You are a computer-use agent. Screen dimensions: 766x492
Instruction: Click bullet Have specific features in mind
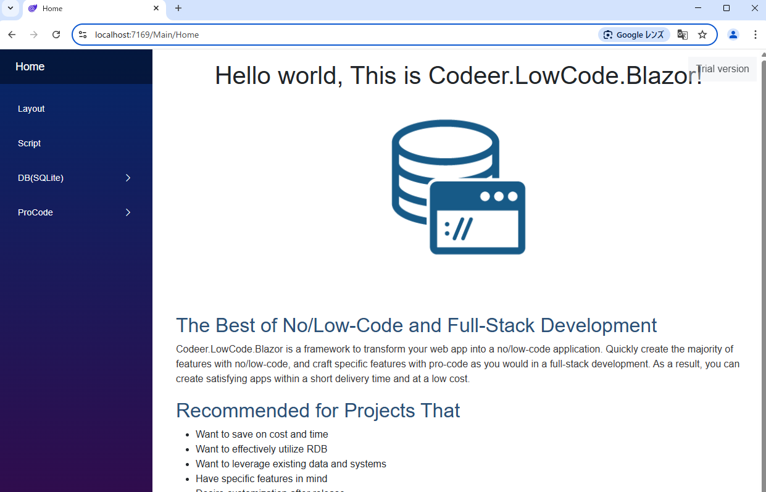(x=261, y=478)
